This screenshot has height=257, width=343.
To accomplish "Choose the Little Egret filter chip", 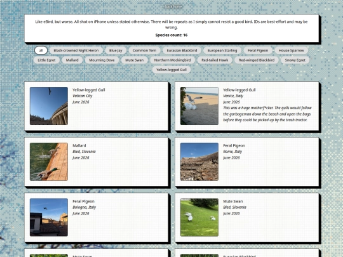I will (x=46, y=60).
